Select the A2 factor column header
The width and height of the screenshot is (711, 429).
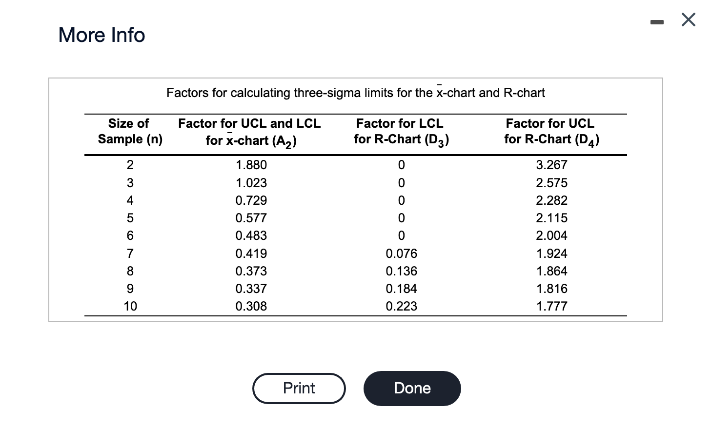click(x=249, y=132)
